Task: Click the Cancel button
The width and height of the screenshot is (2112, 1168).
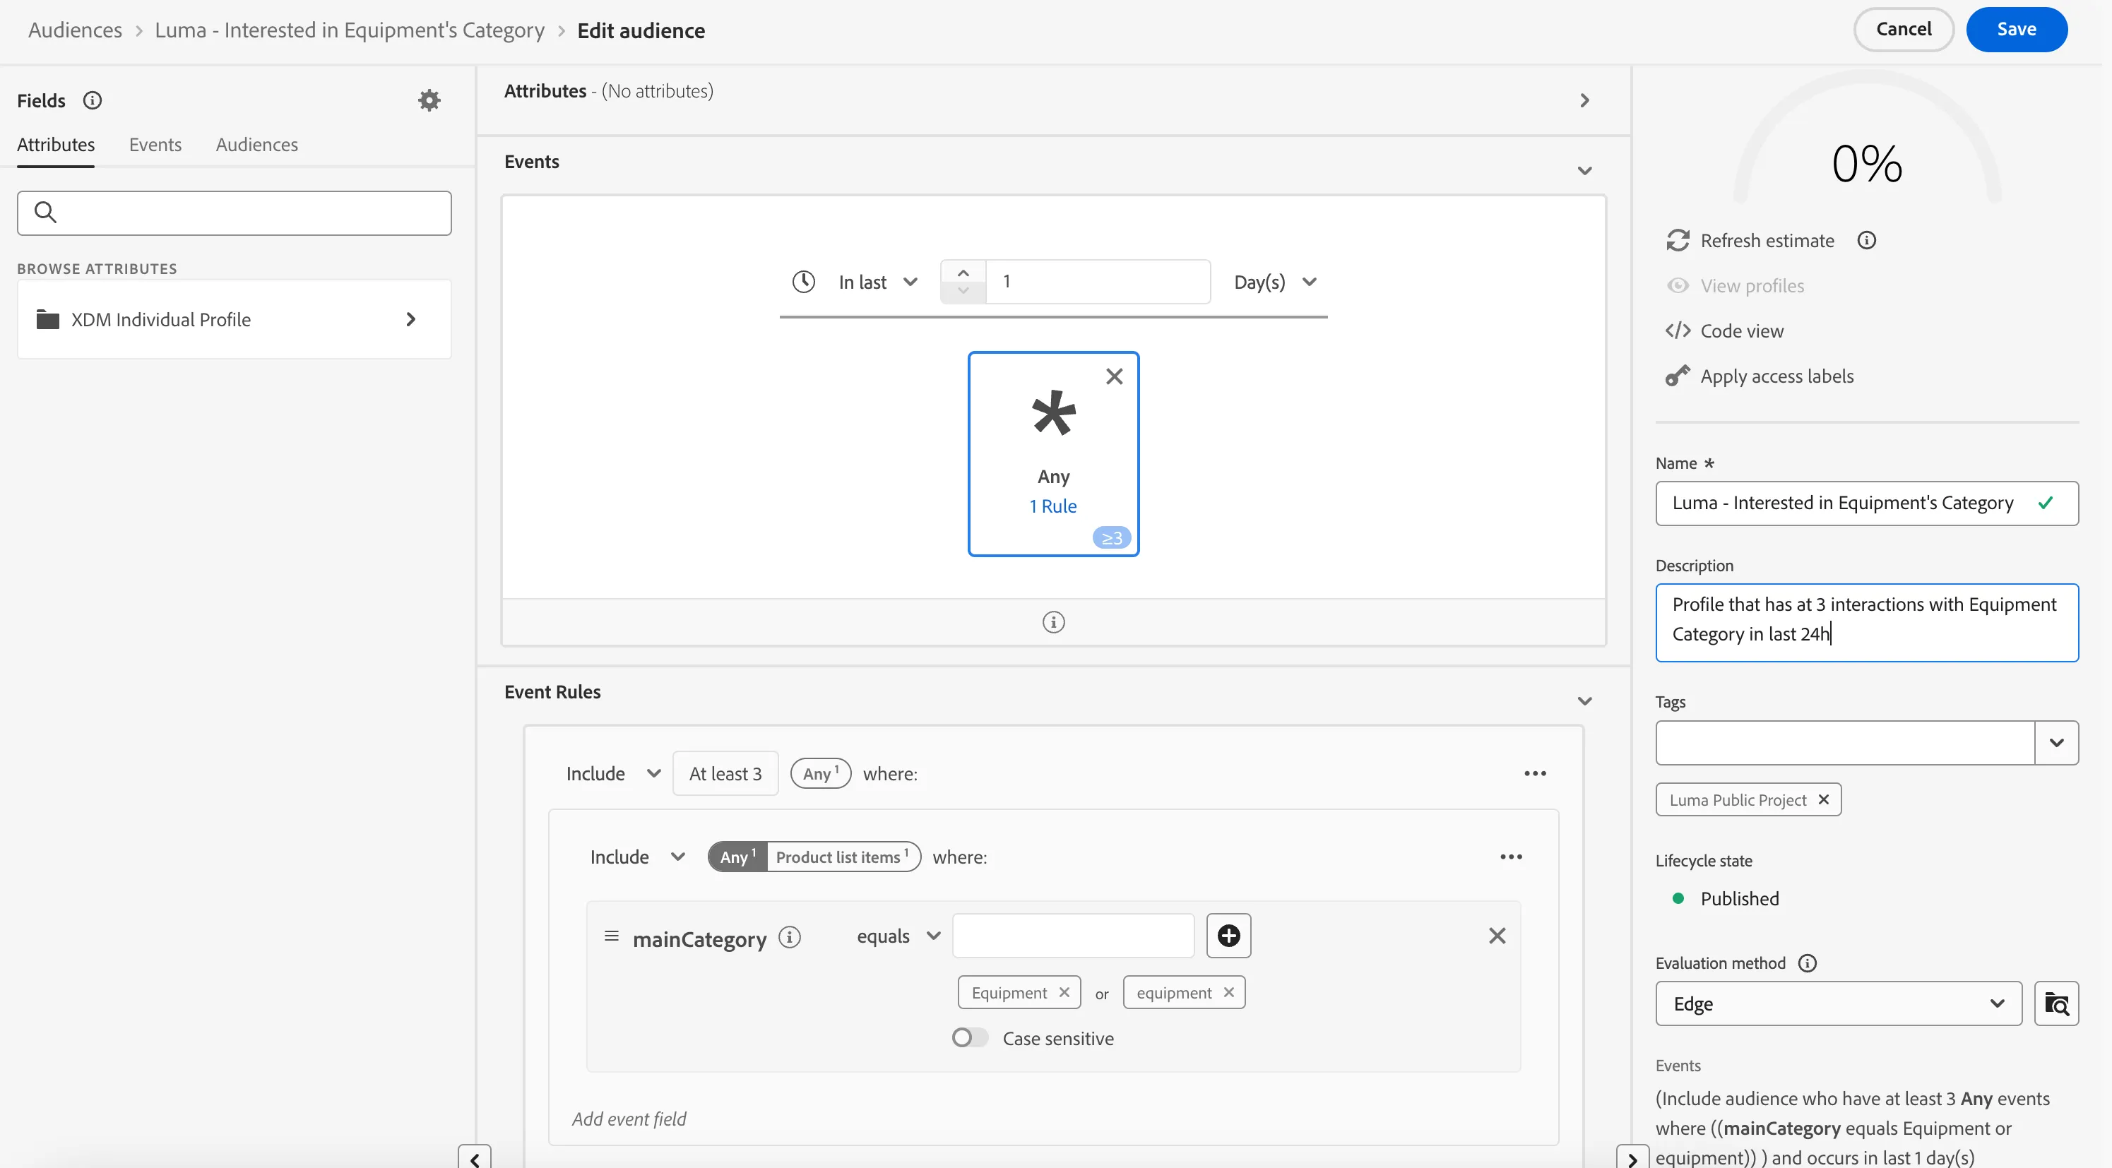Action: click(x=1903, y=30)
